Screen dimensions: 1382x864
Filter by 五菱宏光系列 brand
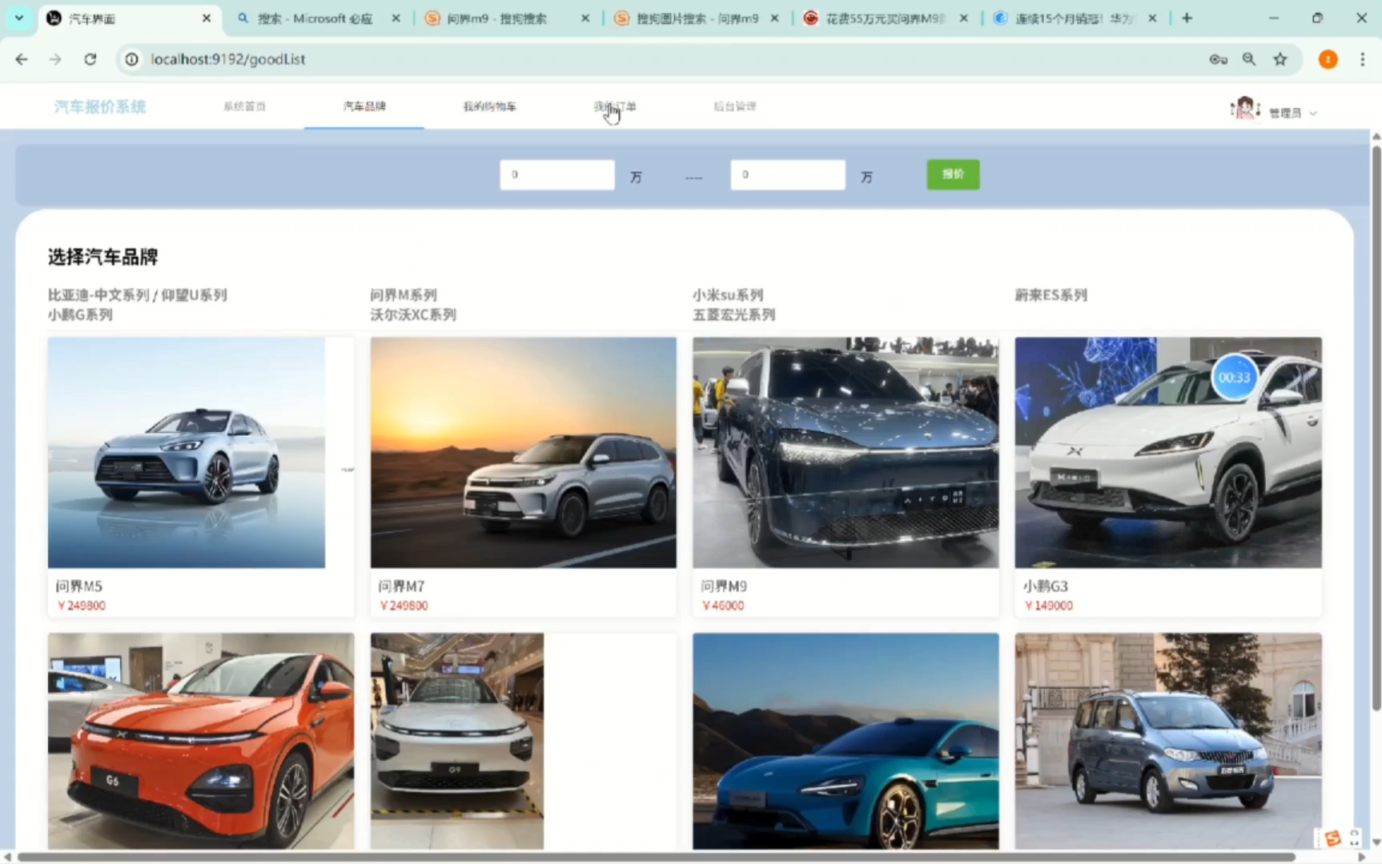734,315
